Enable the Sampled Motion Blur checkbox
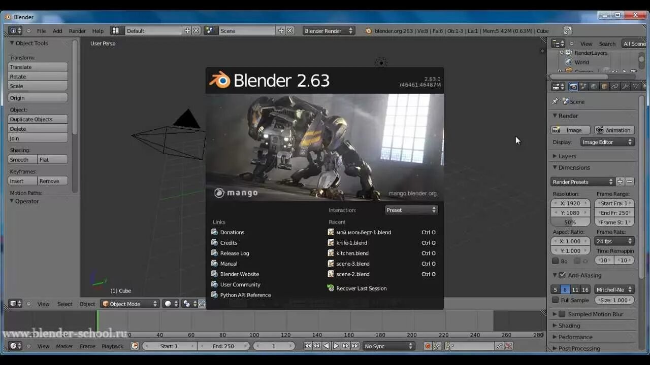 point(562,314)
